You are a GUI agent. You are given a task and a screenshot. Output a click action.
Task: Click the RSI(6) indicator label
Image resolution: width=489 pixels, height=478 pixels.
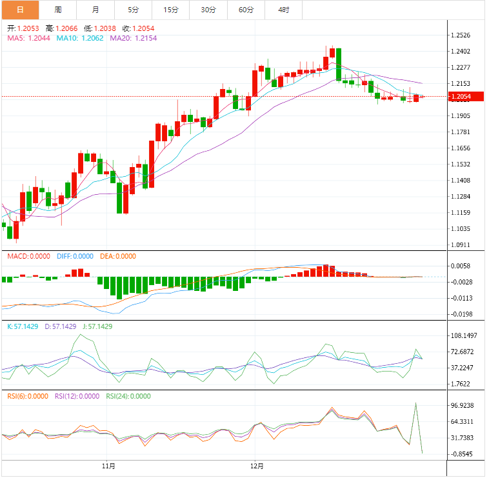(x=28, y=397)
